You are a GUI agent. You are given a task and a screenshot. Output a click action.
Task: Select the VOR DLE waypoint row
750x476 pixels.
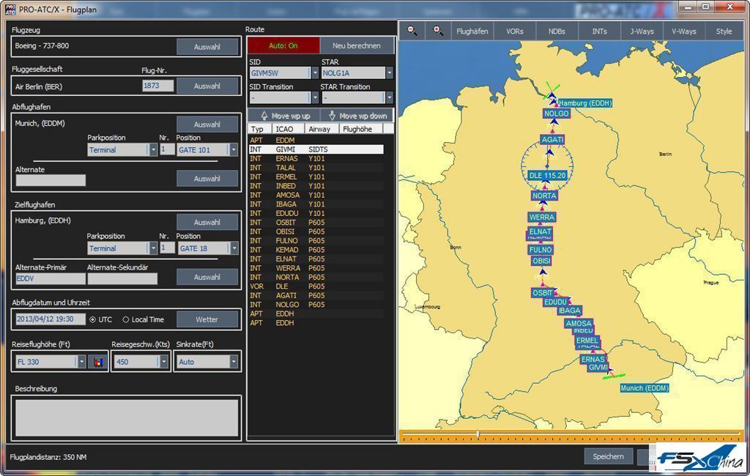(316, 286)
